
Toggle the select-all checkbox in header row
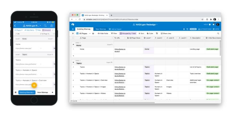tap(73, 38)
